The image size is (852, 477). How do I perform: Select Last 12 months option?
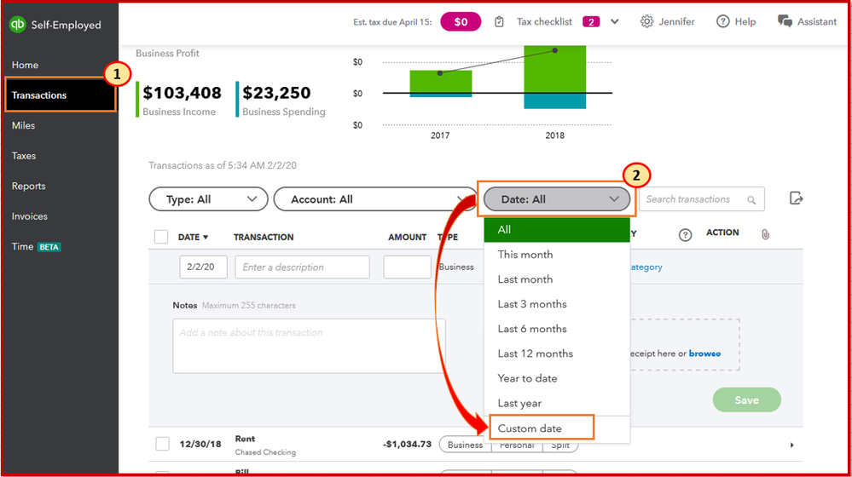point(556,353)
